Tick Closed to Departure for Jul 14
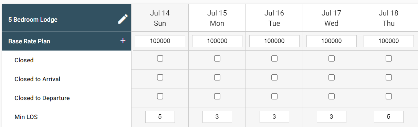 coord(160,96)
